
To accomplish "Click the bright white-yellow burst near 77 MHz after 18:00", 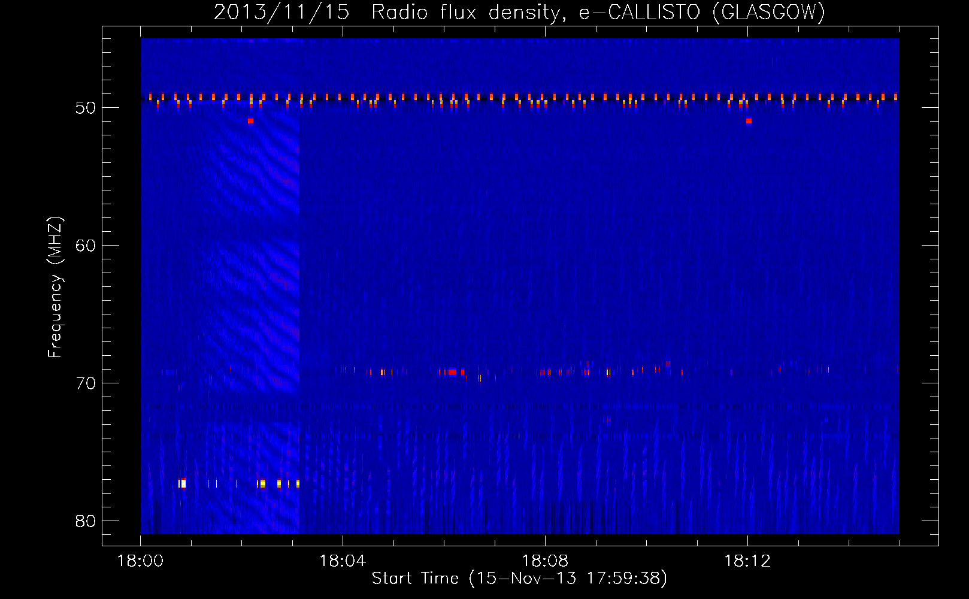I will 183,483.
